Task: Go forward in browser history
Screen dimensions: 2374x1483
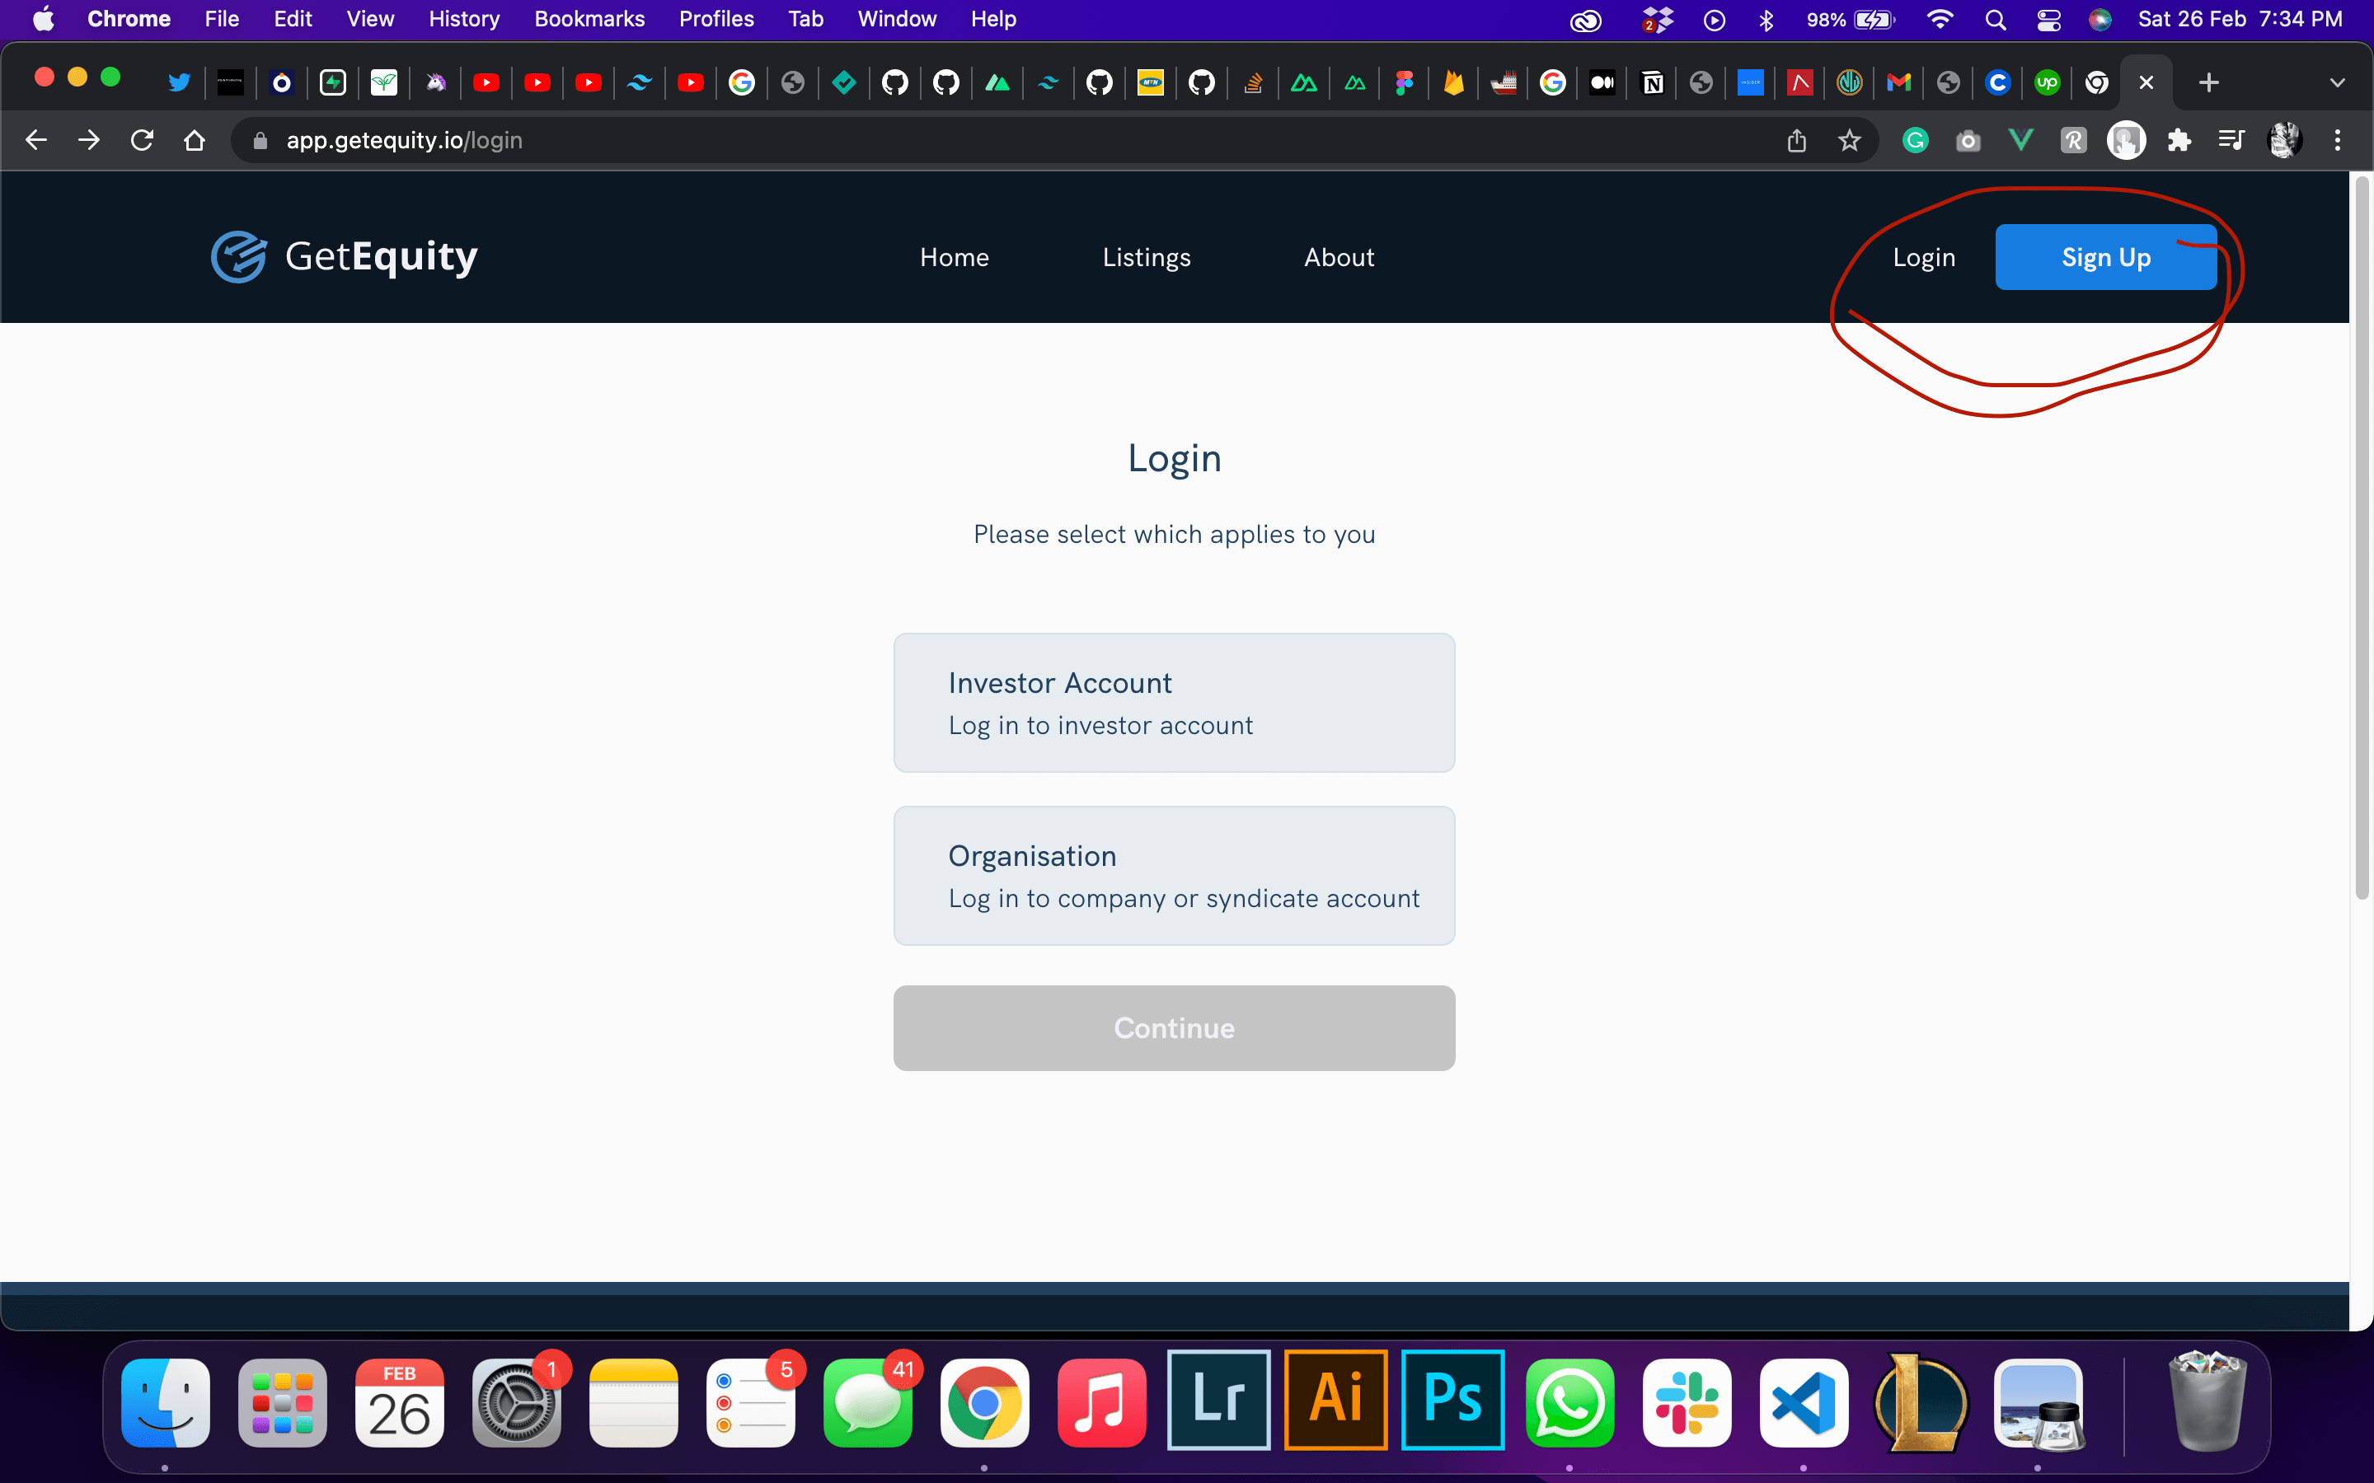Action: click(x=89, y=140)
